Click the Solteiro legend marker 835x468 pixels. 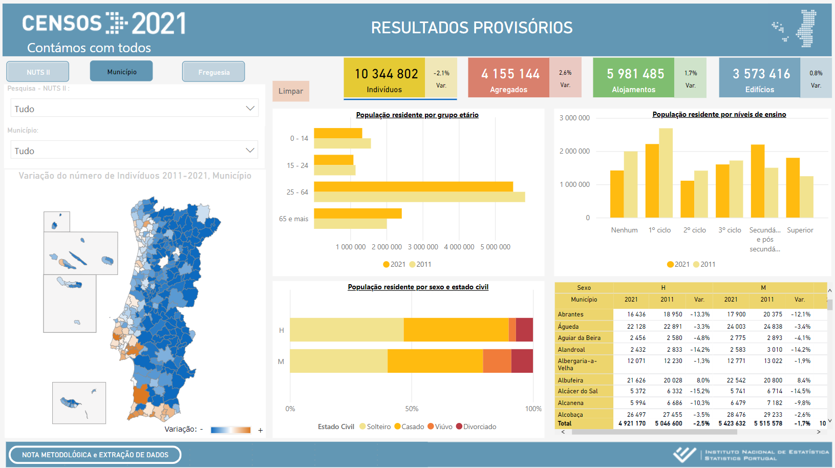coord(362,427)
